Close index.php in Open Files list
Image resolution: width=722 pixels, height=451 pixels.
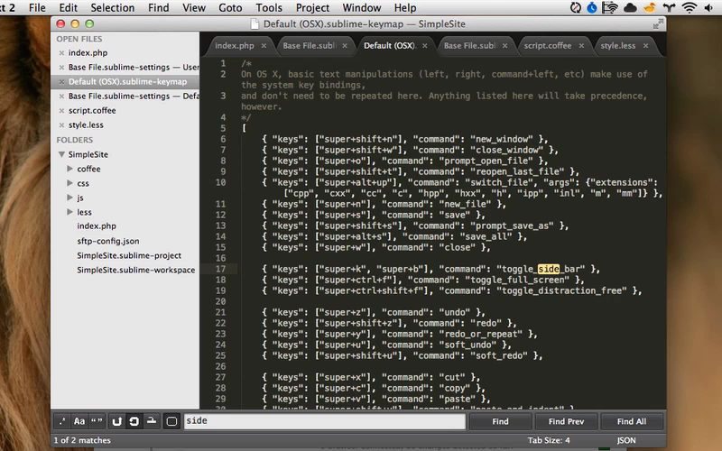(61, 53)
